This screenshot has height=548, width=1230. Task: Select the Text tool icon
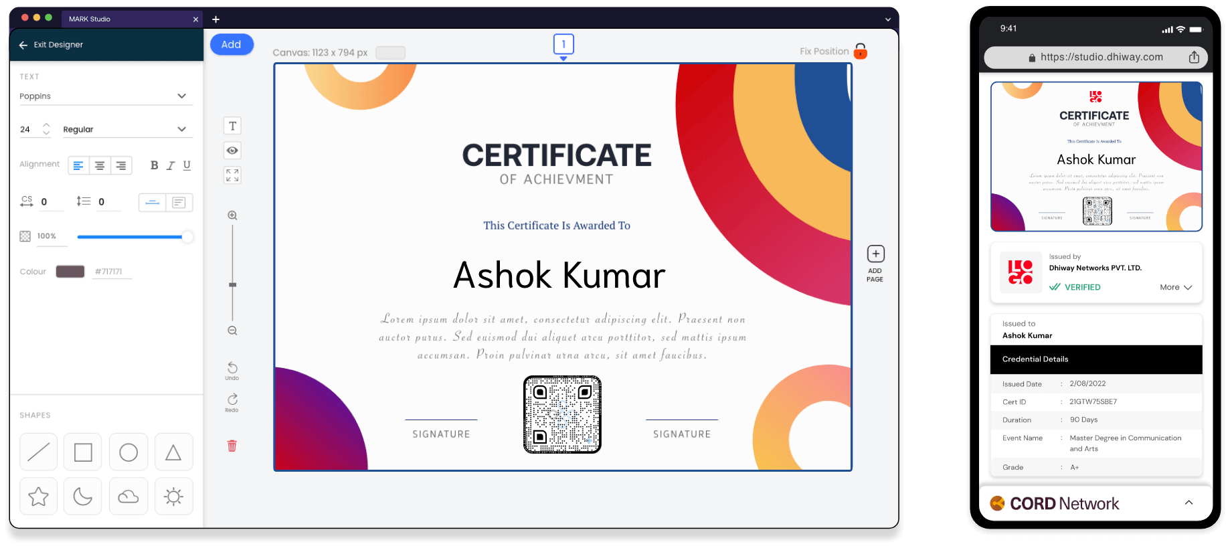point(232,126)
